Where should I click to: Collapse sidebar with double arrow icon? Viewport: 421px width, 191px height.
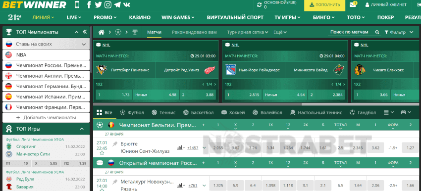pos(85,32)
